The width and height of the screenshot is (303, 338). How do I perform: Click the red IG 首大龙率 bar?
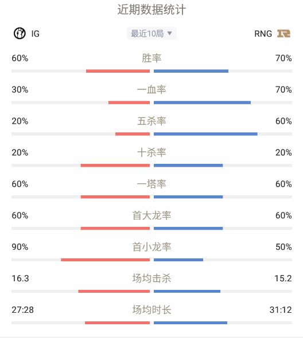(115, 229)
